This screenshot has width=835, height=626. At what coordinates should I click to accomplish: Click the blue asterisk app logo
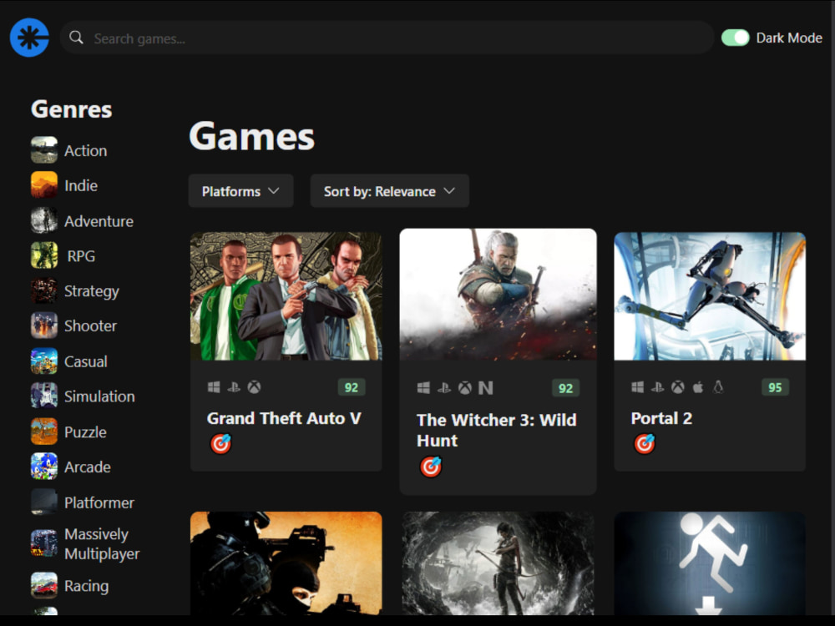(29, 38)
